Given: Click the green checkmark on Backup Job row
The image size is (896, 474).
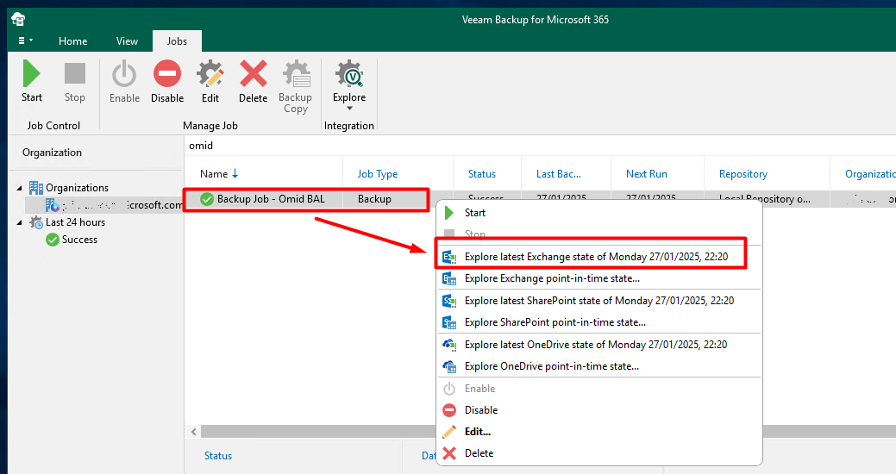Looking at the screenshot, I should 207,199.
